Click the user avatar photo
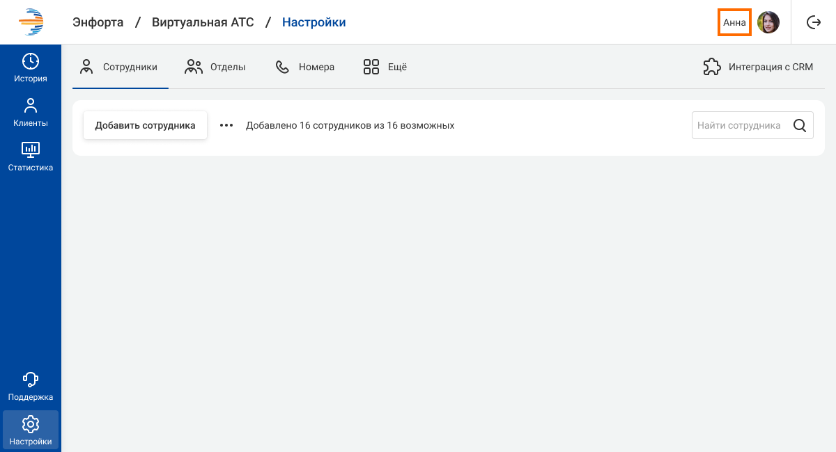 coord(768,22)
